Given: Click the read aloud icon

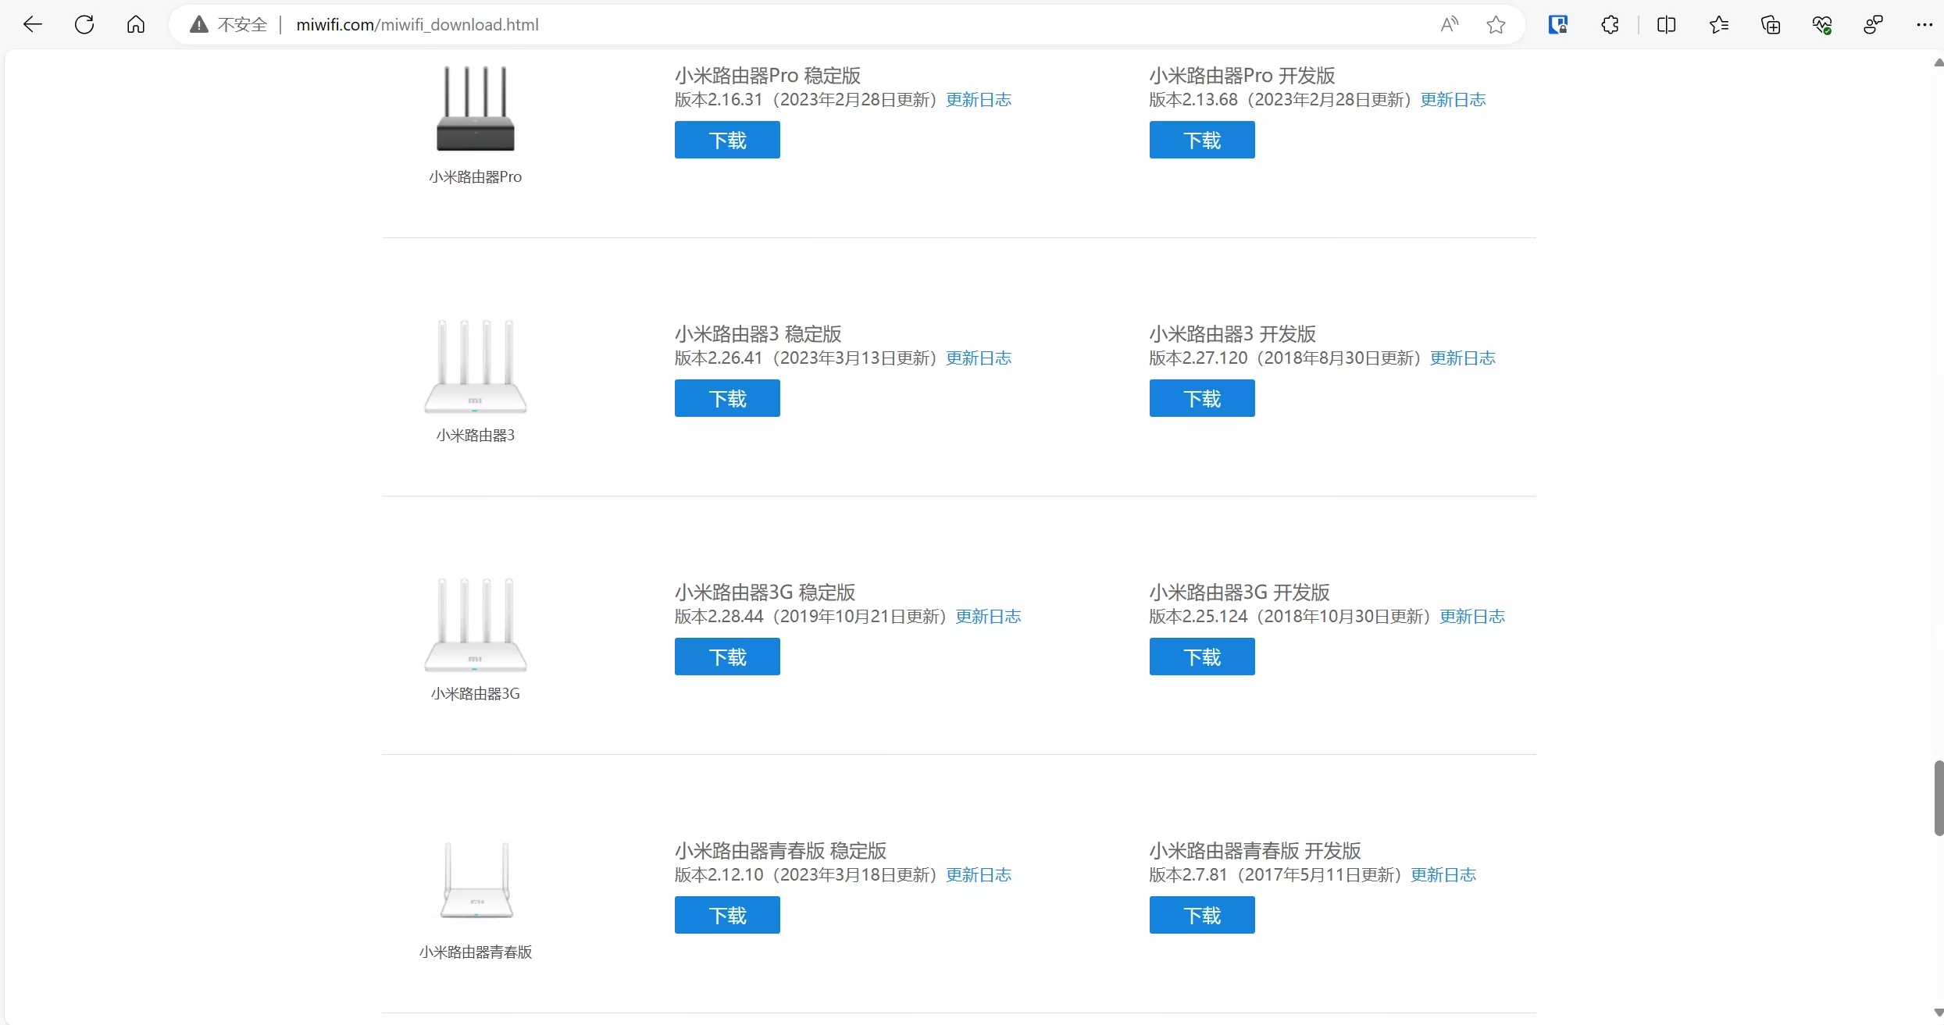Looking at the screenshot, I should tap(1449, 24).
